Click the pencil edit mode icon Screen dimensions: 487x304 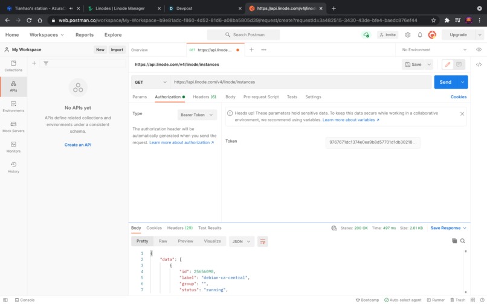[x=448, y=65]
